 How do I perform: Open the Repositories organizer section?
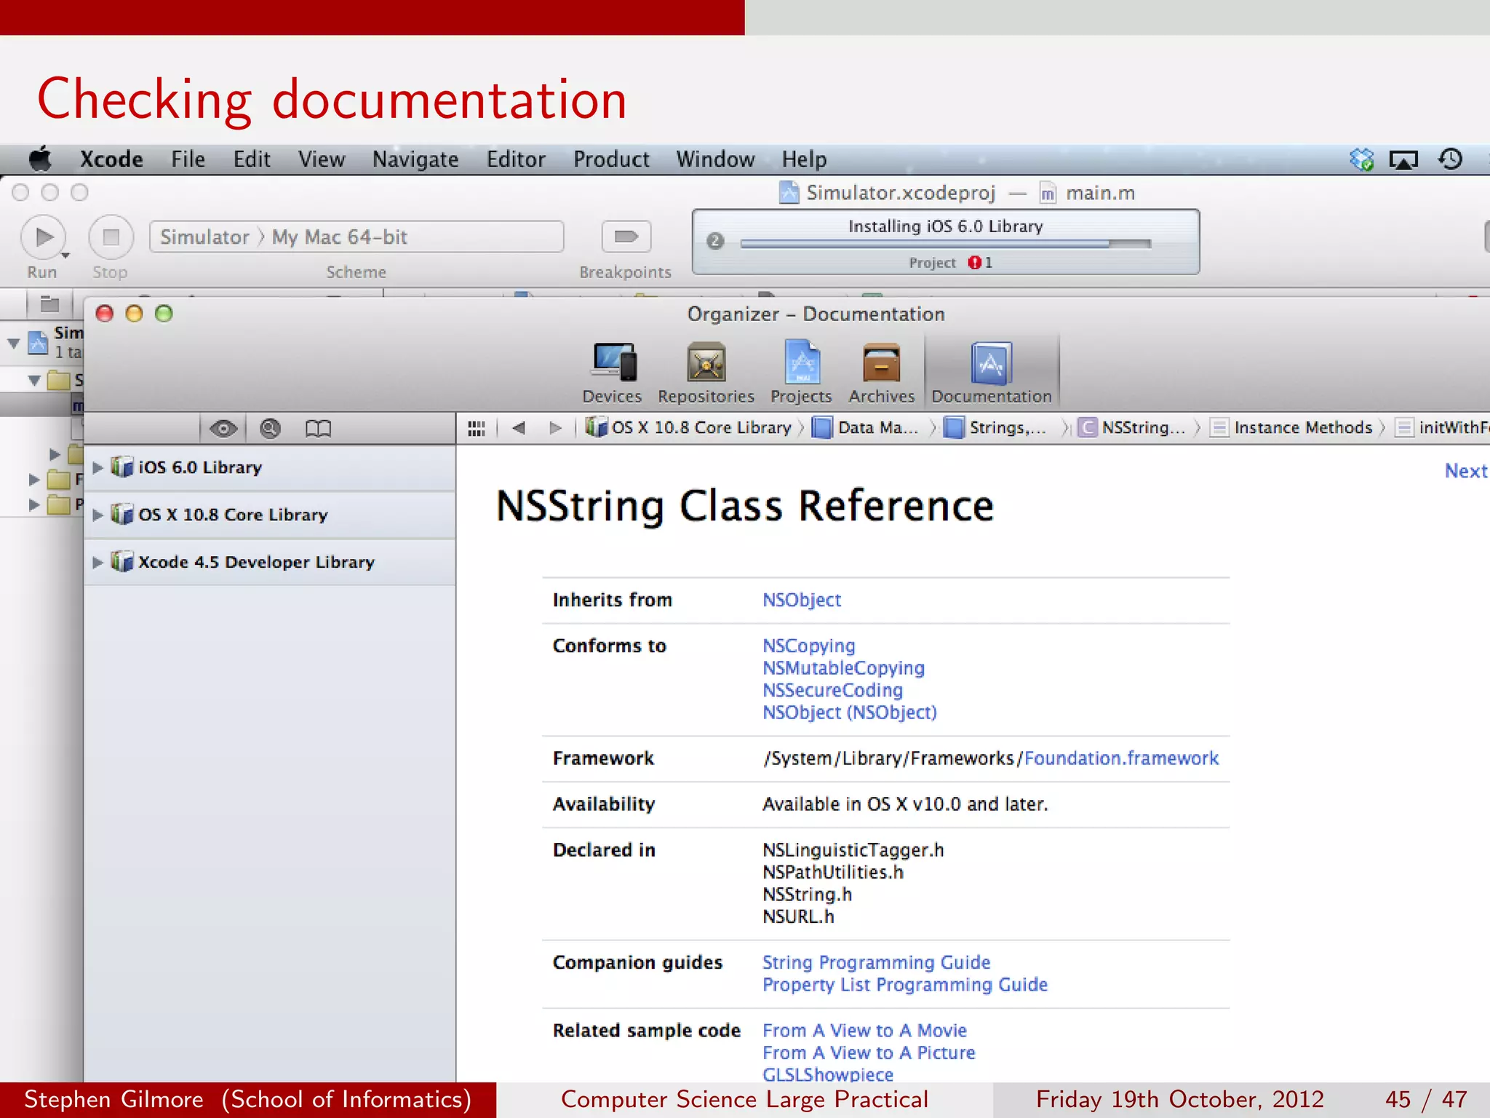coord(706,373)
